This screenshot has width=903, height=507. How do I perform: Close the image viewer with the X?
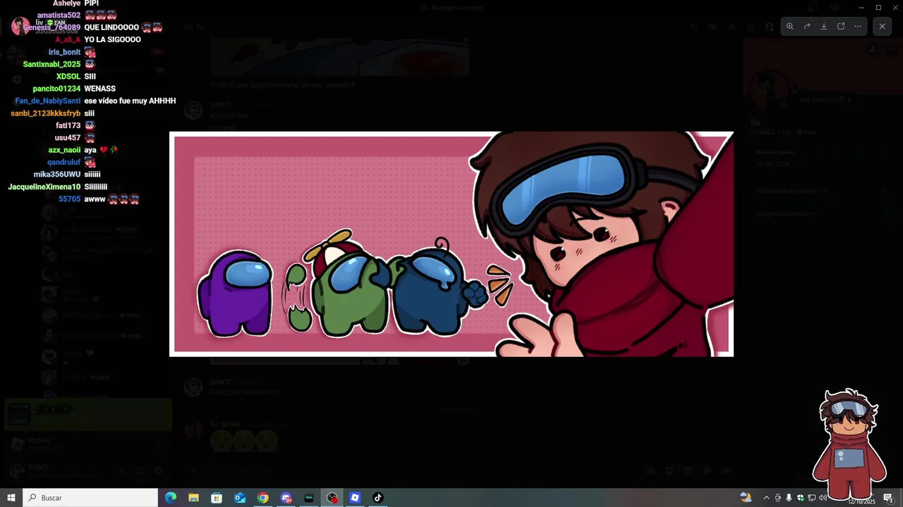pos(882,26)
